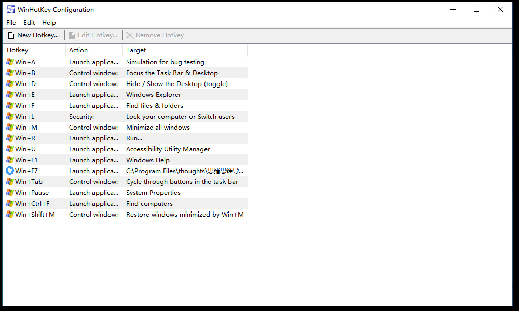Viewport: 519px width, 311px height.
Task: Click target 'Find computers'
Action: point(149,204)
